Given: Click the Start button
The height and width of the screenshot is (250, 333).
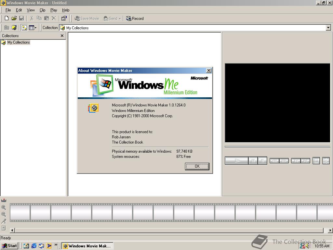Looking at the screenshot, I should click(x=9, y=246).
